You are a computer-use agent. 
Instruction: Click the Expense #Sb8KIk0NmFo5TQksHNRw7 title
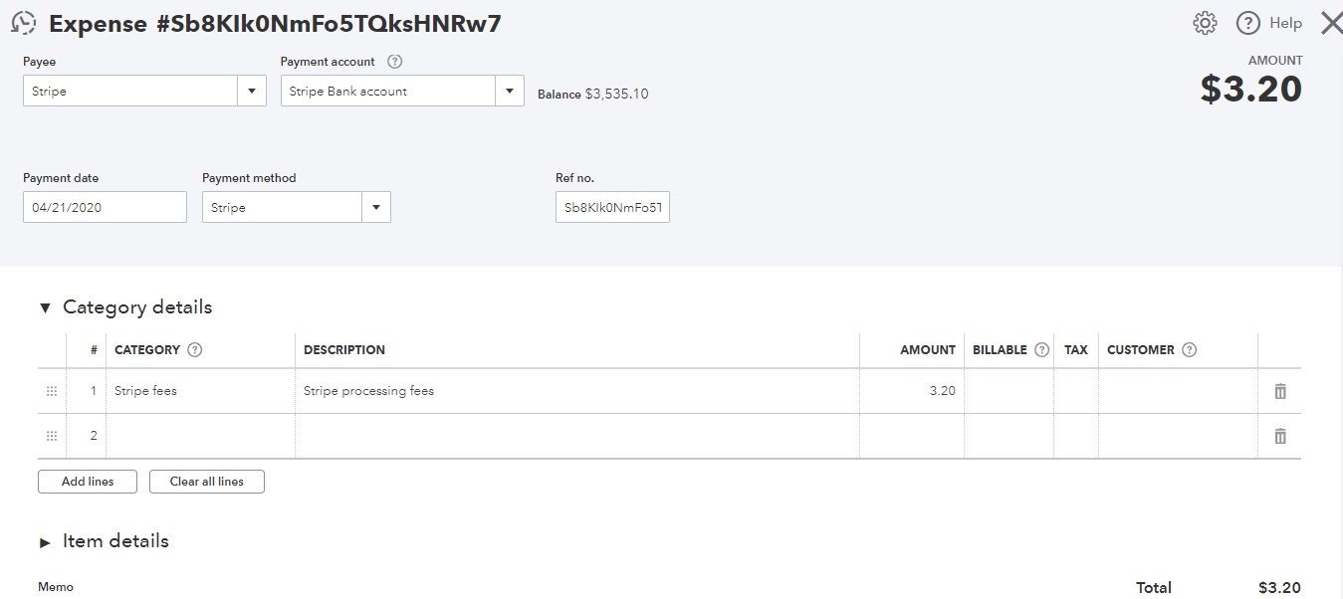pyautogui.click(x=275, y=24)
